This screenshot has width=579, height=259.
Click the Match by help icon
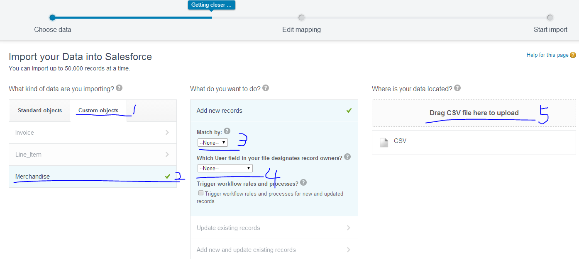click(x=227, y=131)
